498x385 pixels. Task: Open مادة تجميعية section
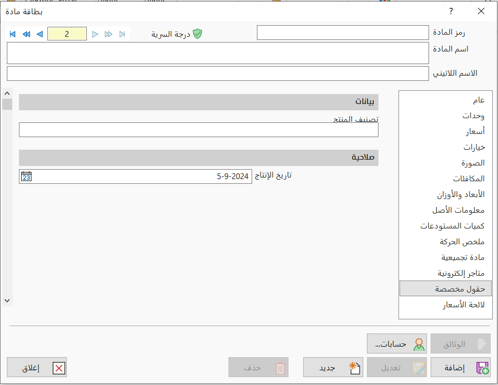tap(445, 257)
